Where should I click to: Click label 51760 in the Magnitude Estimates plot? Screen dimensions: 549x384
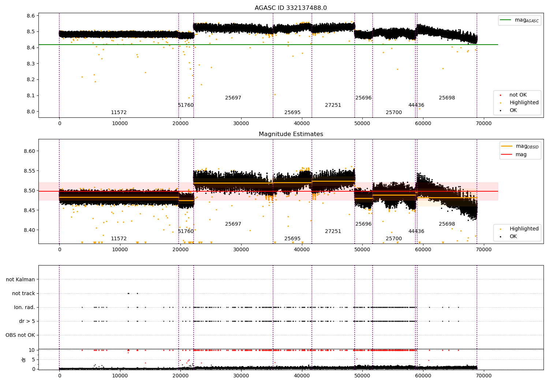[186, 231]
